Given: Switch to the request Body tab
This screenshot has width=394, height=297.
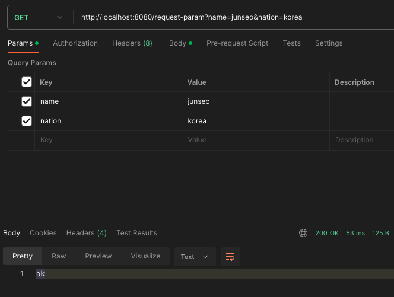Looking at the screenshot, I should [180, 43].
